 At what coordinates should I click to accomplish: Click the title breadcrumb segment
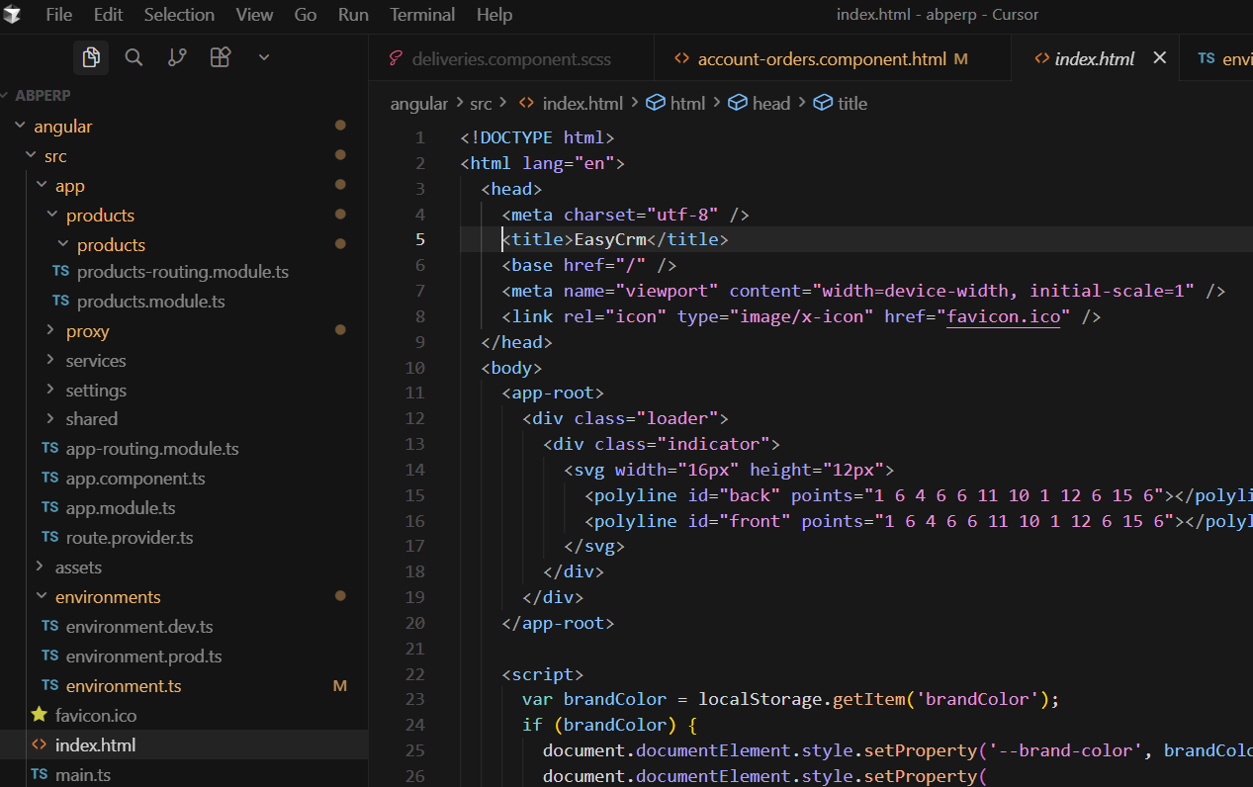[x=851, y=103]
